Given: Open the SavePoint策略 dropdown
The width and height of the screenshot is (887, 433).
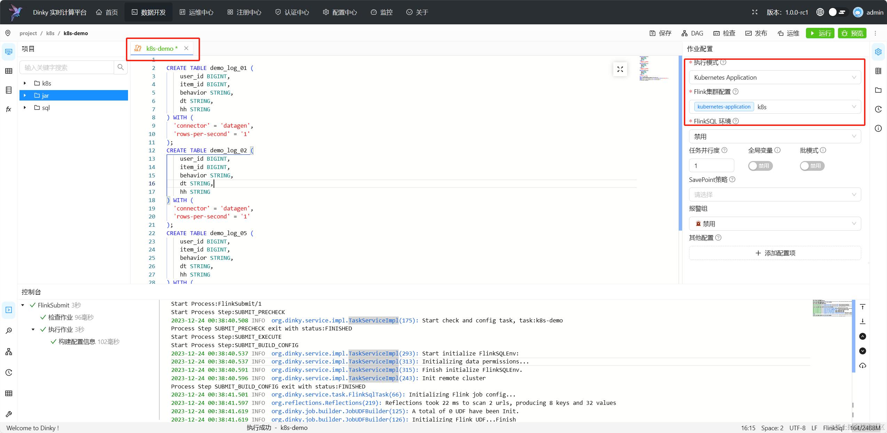Looking at the screenshot, I should tap(775, 195).
